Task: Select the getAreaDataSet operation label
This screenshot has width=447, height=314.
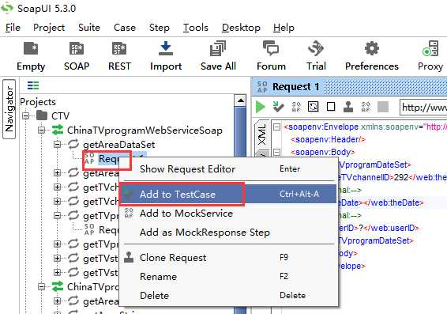Action: [x=119, y=145]
